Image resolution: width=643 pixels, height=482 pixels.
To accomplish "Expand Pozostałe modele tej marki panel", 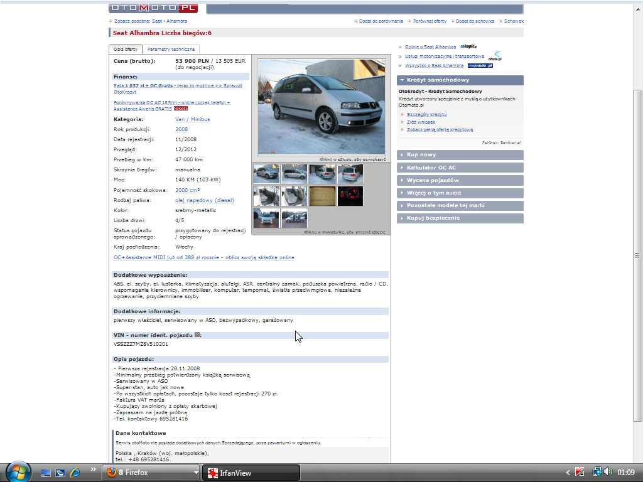I will click(460, 205).
